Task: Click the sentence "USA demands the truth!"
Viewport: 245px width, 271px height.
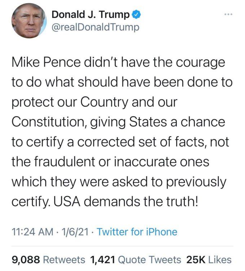Action: [126, 201]
